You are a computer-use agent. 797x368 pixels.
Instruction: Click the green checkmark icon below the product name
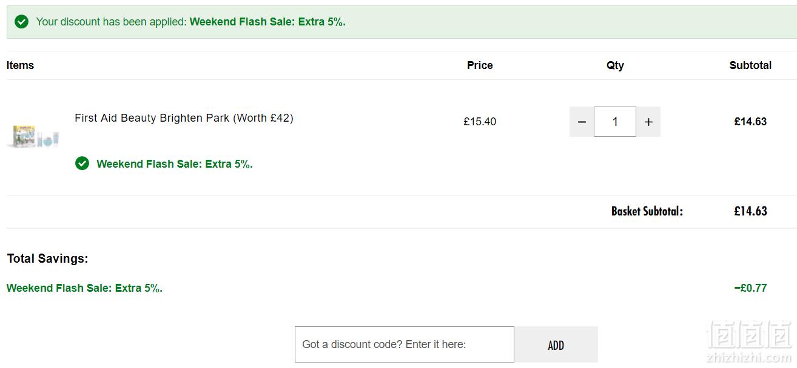[x=82, y=163]
